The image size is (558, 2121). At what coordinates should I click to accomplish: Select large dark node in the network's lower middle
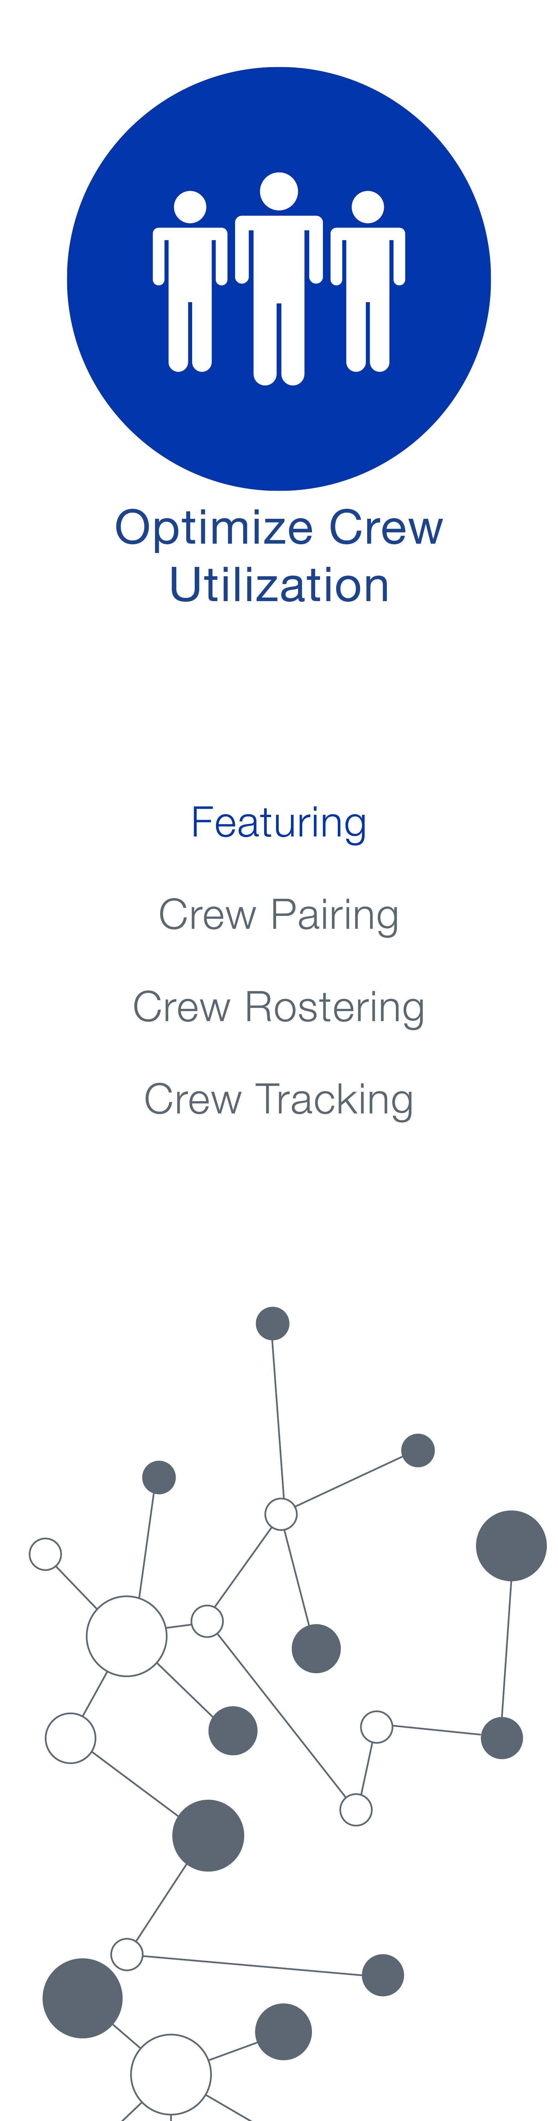coord(208,1835)
